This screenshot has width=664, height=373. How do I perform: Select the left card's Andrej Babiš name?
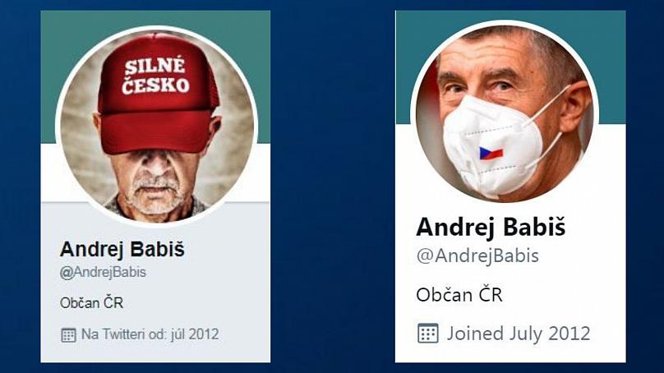[x=122, y=249]
